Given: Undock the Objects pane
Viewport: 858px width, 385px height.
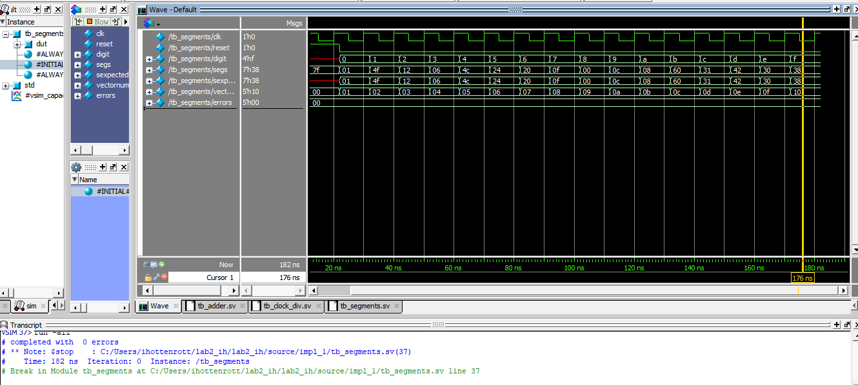Looking at the screenshot, I should tap(112, 10).
